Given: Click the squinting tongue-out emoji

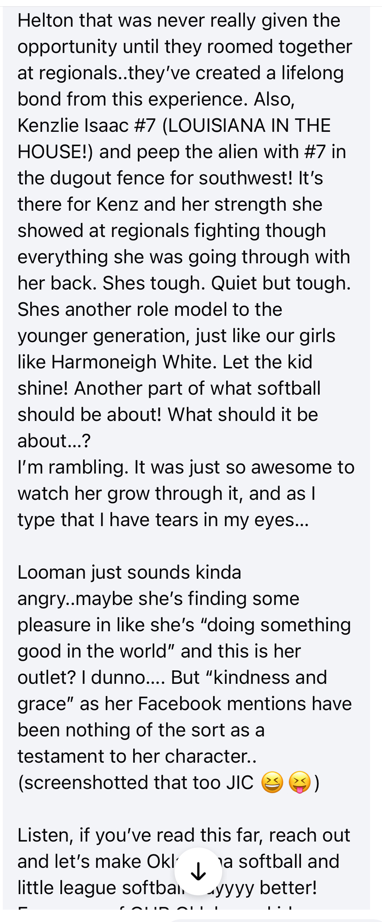Looking at the screenshot, I should coord(299,783).
